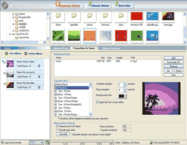
Task: Toggle [S]Star - 5 Points checkbox
Action: coord(56,111)
